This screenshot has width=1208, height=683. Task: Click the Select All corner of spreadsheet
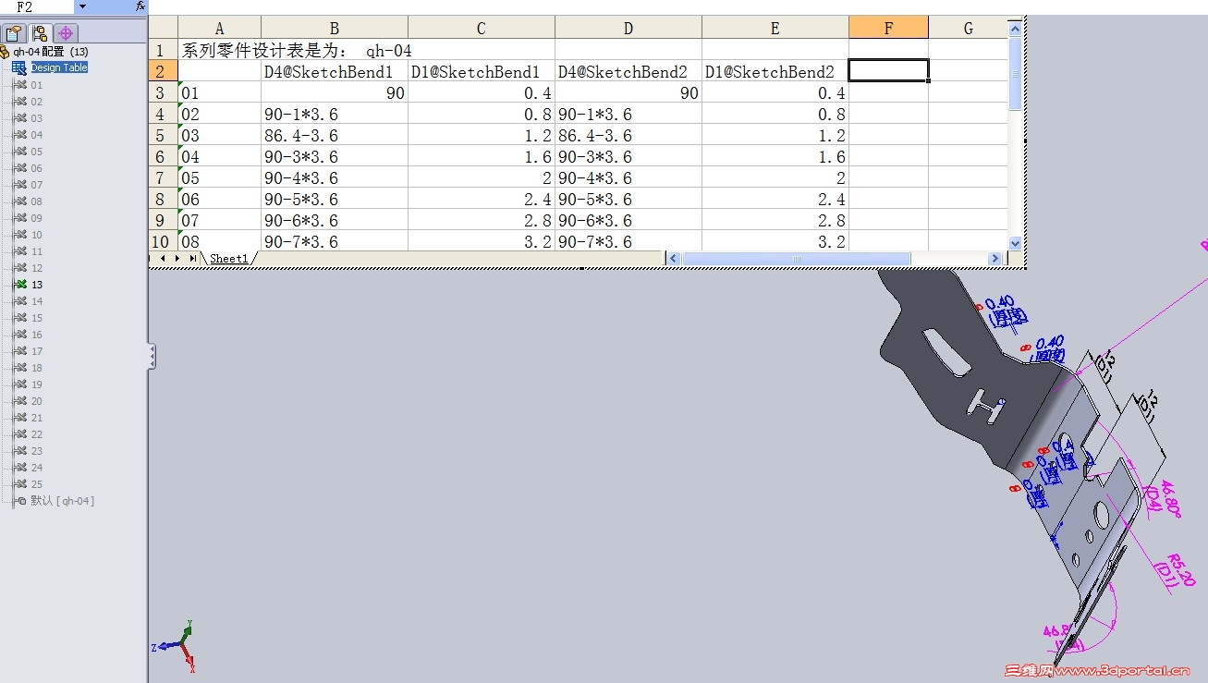click(x=164, y=29)
